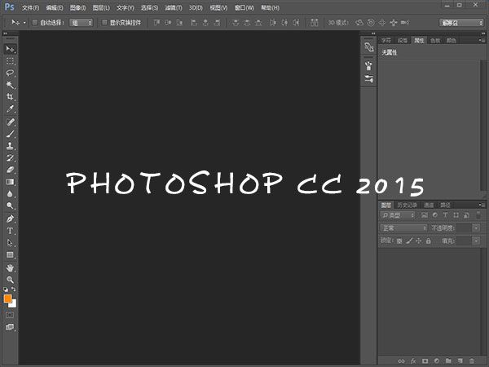Screen dimensions: 489x367
Task: Filter layers by shape layers icon
Action: coord(456,215)
